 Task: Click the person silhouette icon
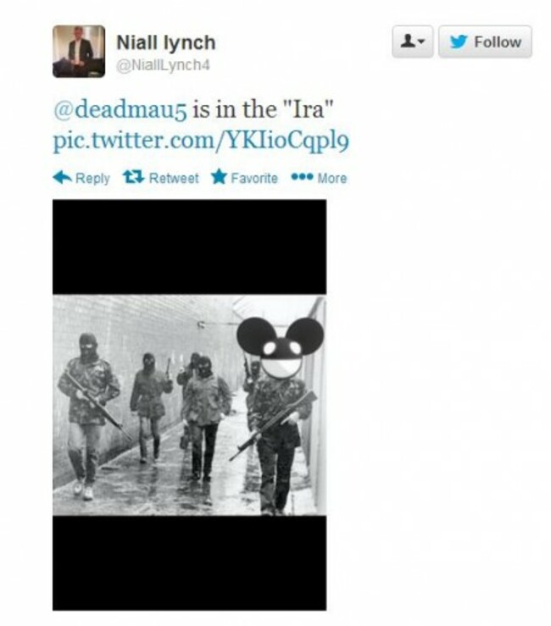click(x=408, y=42)
